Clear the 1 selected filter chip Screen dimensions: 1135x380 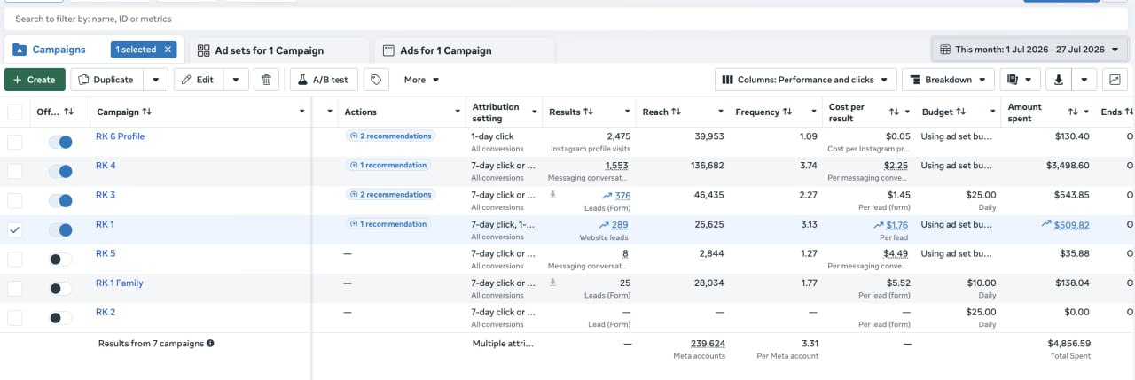[168, 50]
